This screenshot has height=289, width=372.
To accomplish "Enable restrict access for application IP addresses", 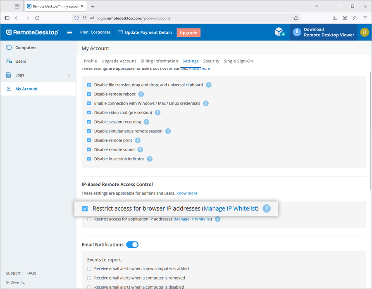I will point(89,219).
